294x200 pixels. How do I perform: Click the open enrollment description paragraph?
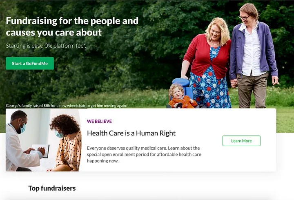[x=144, y=154]
